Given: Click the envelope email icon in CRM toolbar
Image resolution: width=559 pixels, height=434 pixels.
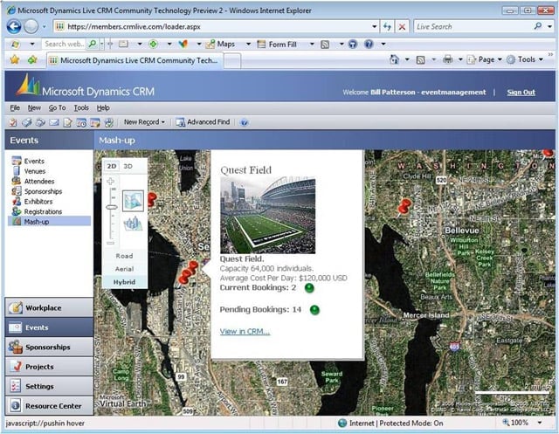Looking at the screenshot, I should [x=54, y=122].
